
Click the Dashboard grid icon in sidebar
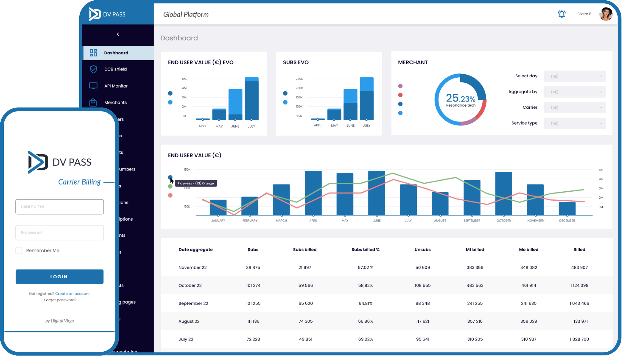coord(93,53)
